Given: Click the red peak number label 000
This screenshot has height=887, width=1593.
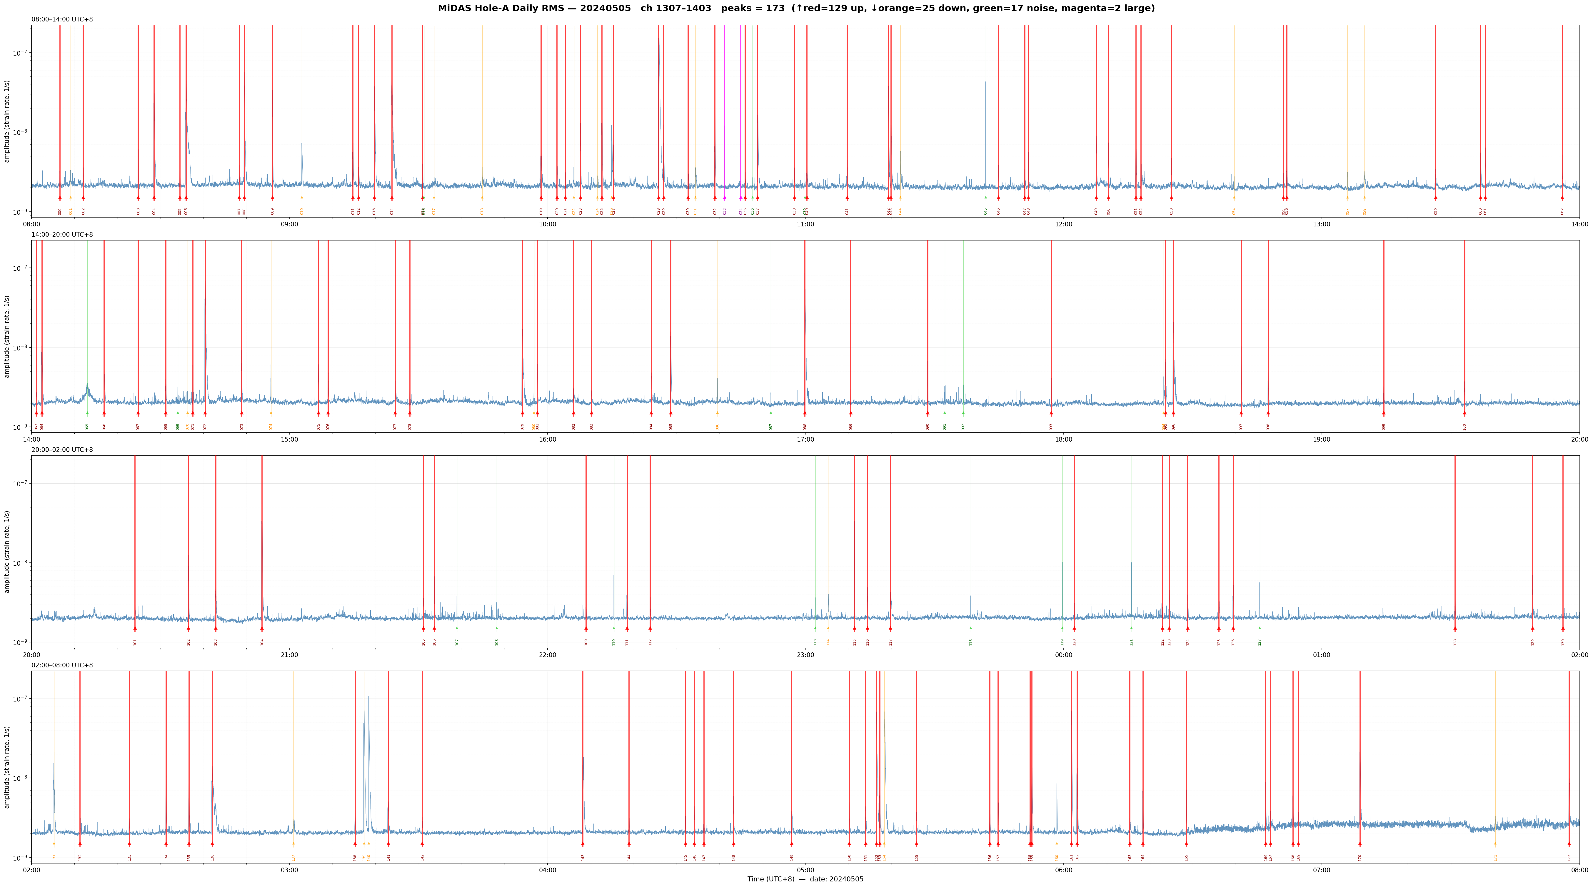Looking at the screenshot, I should [60, 211].
